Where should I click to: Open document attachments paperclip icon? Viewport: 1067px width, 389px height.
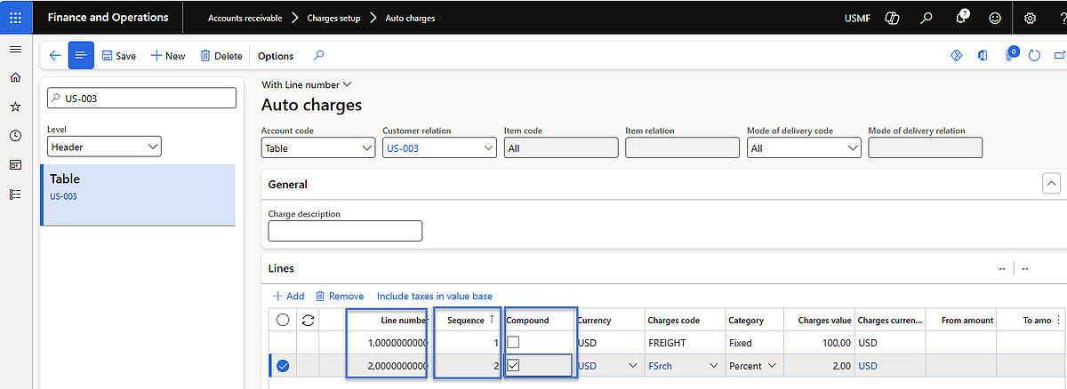pyautogui.click(x=1011, y=55)
